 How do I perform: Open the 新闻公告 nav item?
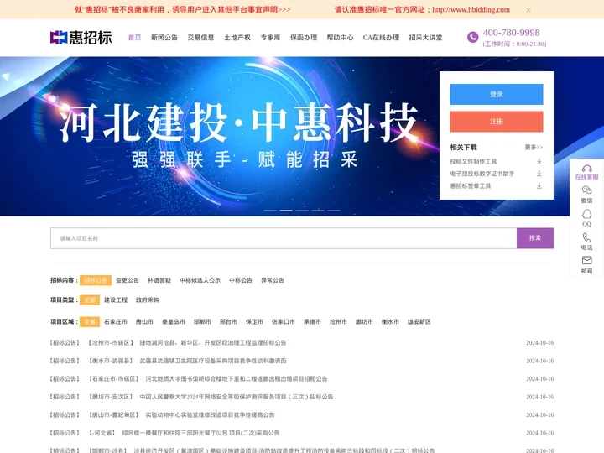pyautogui.click(x=164, y=38)
